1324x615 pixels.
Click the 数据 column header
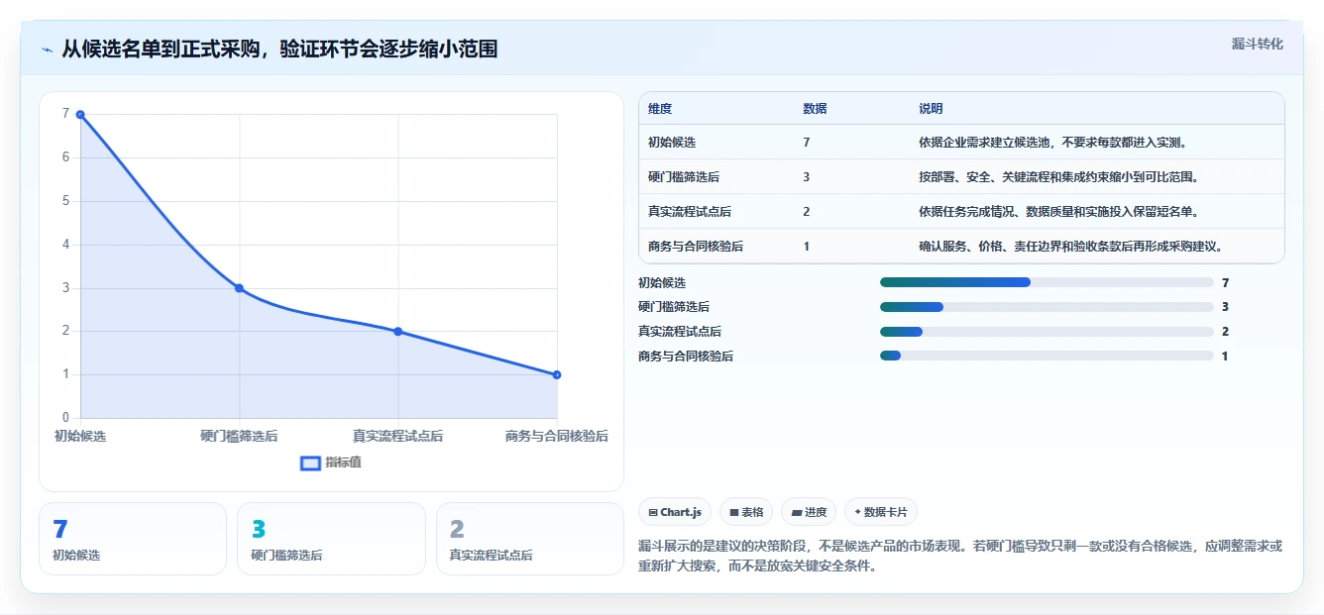click(815, 109)
